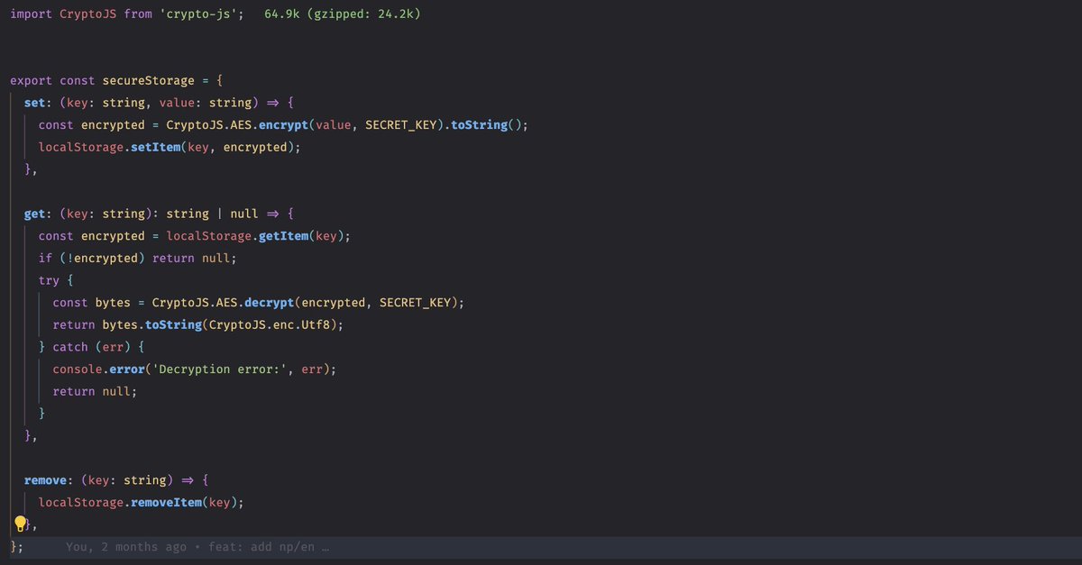Click the 'export' keyword
Viewport: 1082px width, 565px height.
(x=32, y=80)
